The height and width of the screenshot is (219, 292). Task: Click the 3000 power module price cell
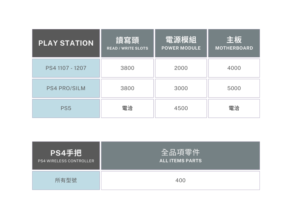[x=181, y=88]
